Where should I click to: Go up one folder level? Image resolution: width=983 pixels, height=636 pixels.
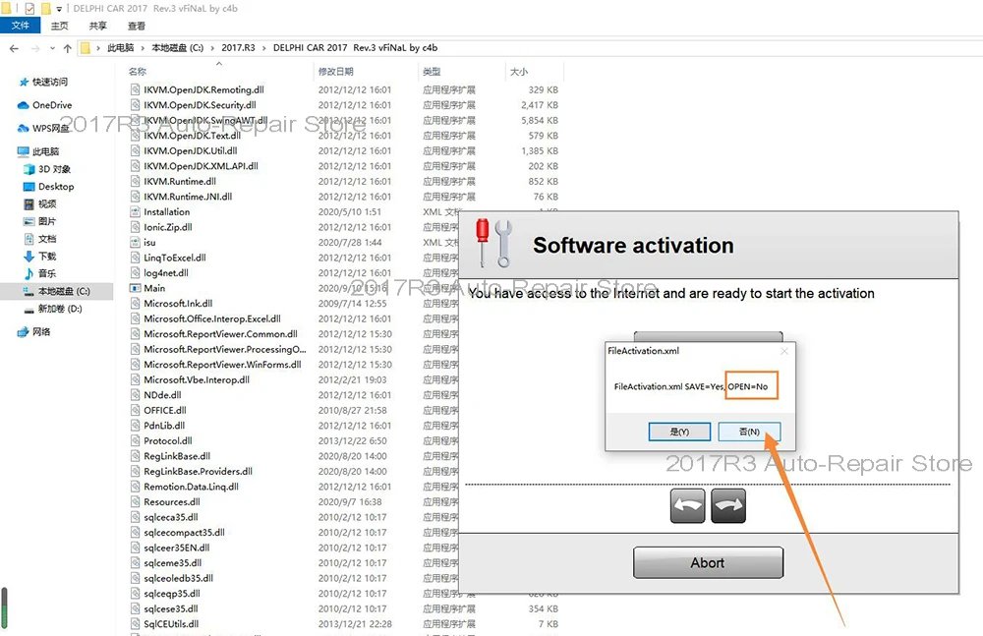point(67,48)
